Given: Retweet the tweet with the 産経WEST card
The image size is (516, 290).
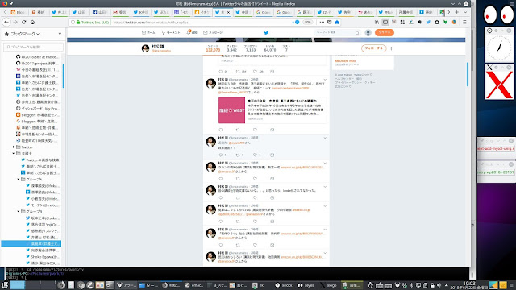Looking at the screenshot, I should click(x=238, y=130).
